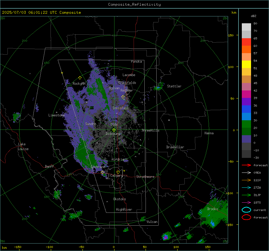
Task: Select the slate purple 0-10 dBZ swatch
Action: tap(246, 139)
